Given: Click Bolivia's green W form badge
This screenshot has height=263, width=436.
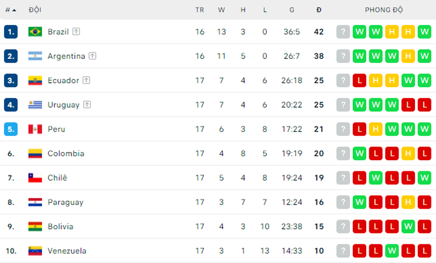Looking at the screenshot, I should click(x=408, y=226).
